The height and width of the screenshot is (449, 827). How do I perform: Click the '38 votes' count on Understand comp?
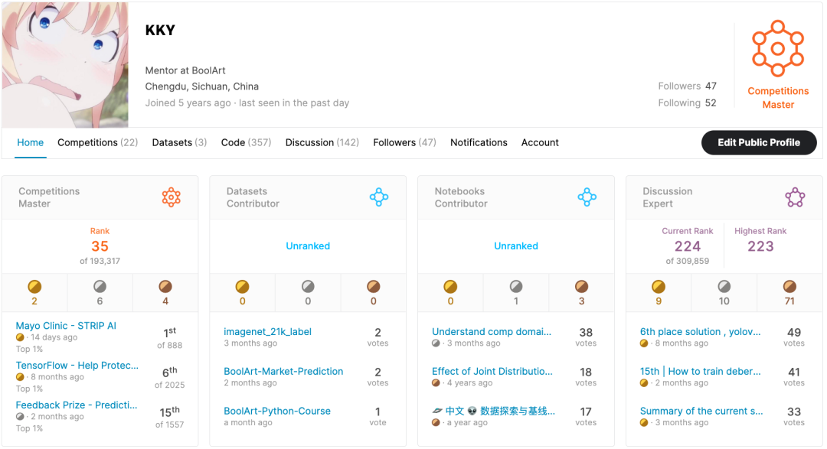[x=586, y=337]
